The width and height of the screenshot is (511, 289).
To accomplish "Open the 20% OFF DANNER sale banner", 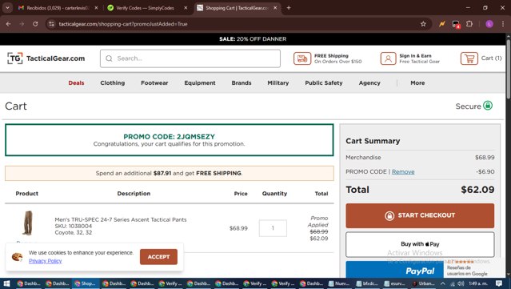I will [253, 38].
